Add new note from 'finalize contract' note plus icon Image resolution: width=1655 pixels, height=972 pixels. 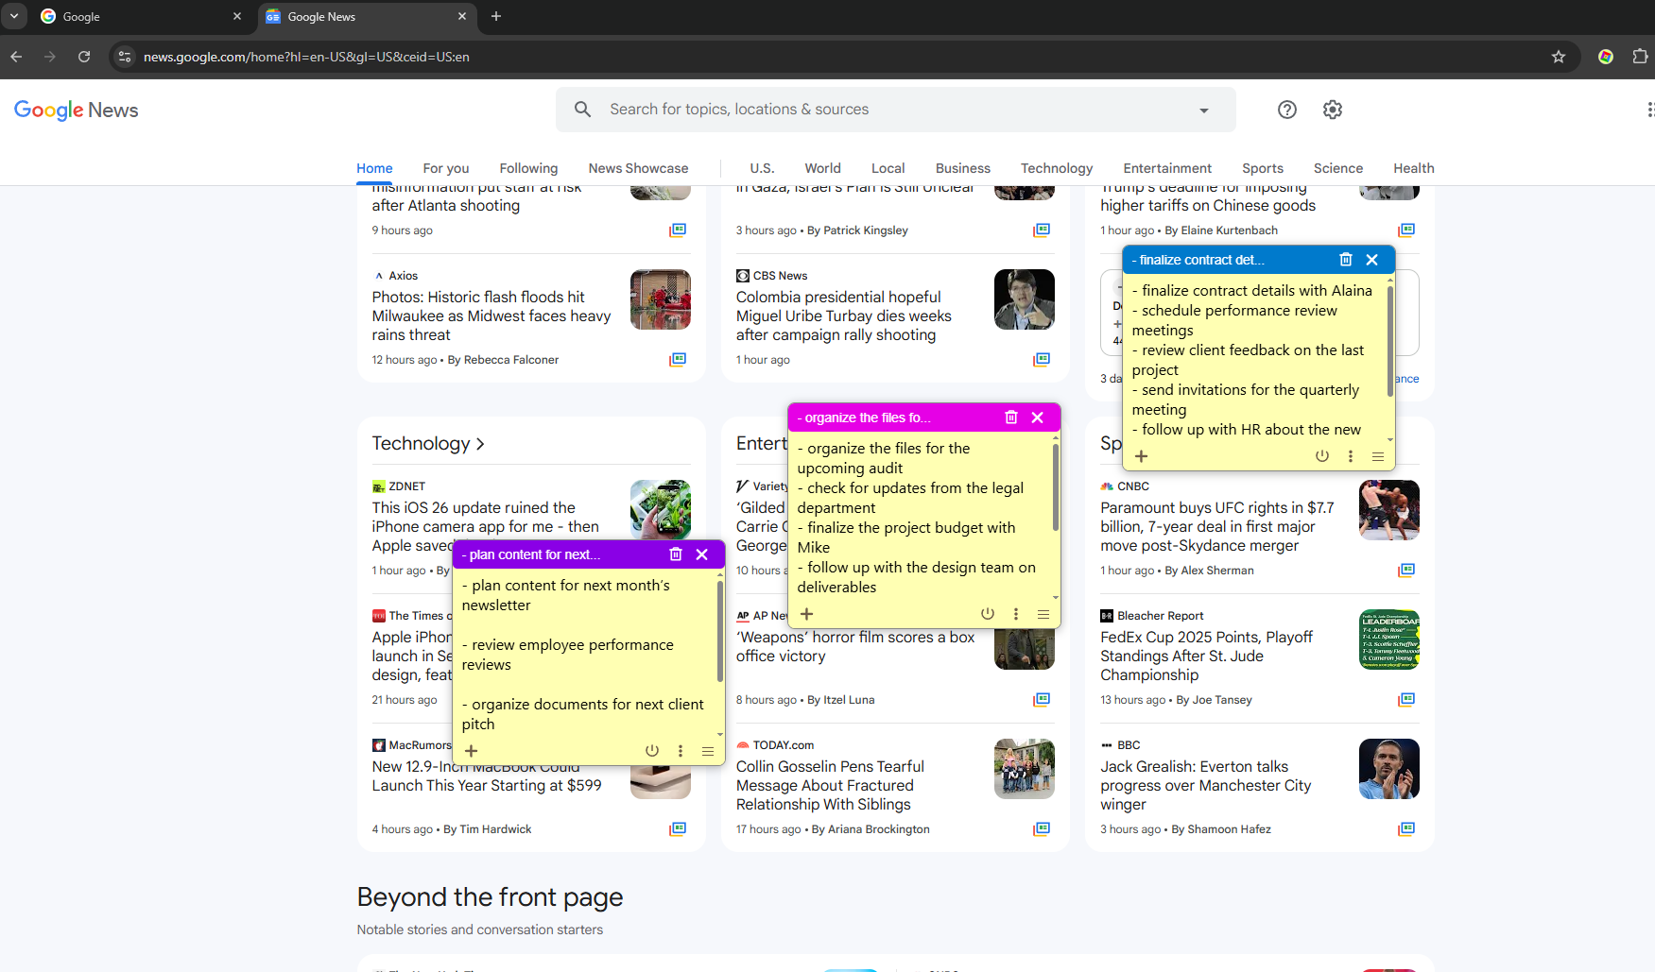coord(1142,456)
